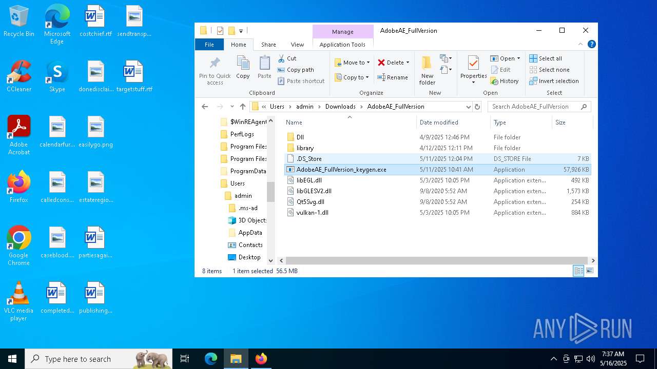Click taskbar search box

(99, 359)
